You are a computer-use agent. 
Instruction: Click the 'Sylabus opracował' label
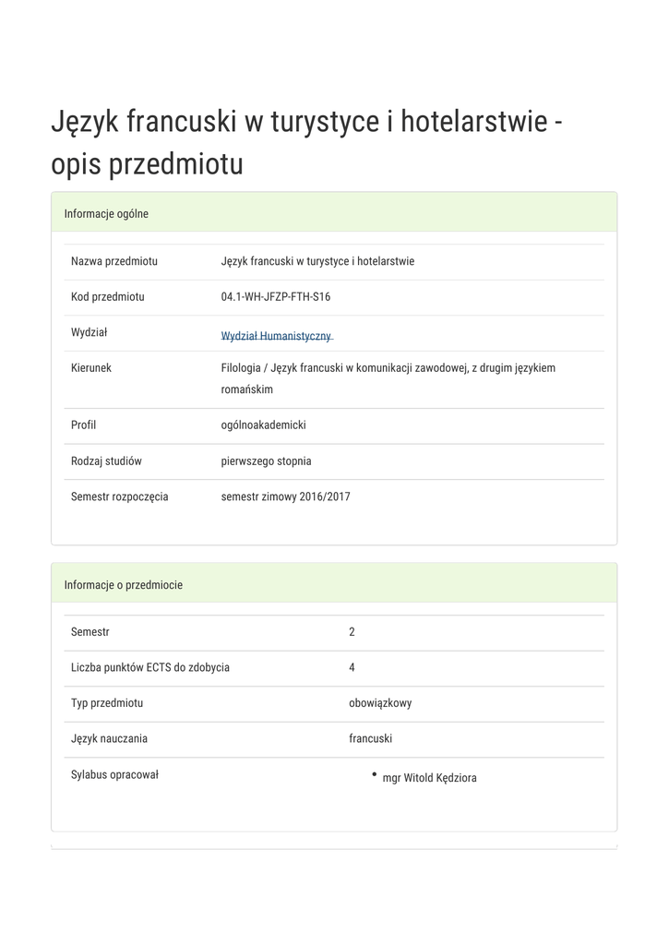[x=114, y=774]
